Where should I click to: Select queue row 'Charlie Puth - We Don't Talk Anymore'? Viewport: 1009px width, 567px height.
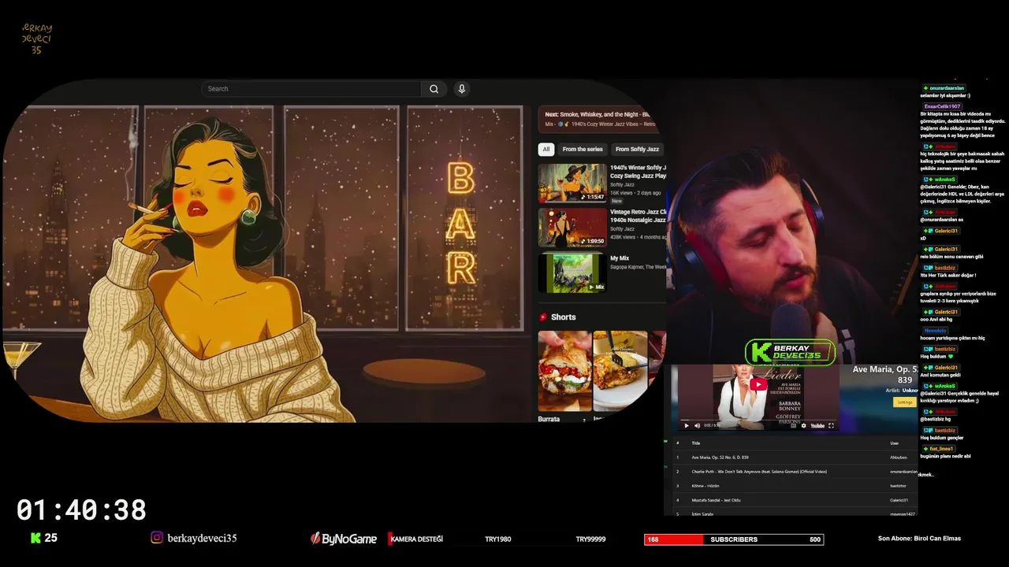pos(795,472)
